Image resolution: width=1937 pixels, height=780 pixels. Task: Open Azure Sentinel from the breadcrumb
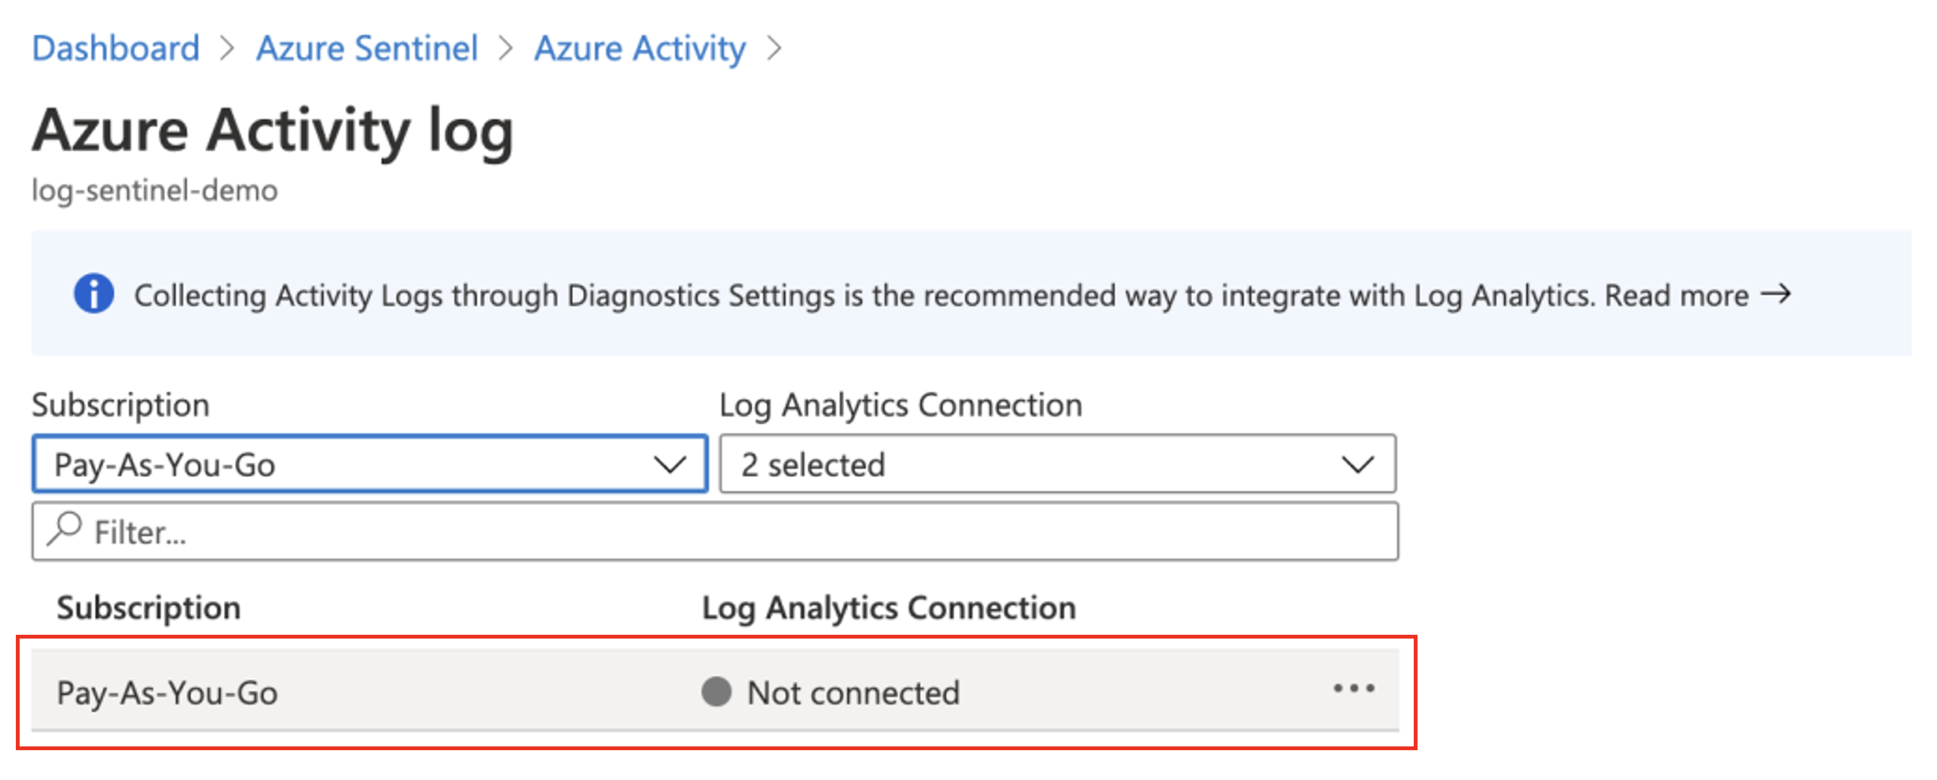(x=367, y=48)
